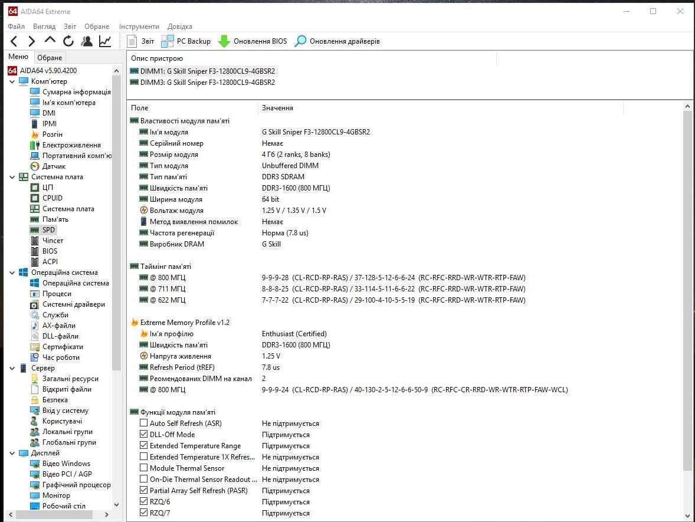Select the 'Датчик' sensor icon in tree
The height and width of the screenshot is (522, 695).
click(35, 166)
